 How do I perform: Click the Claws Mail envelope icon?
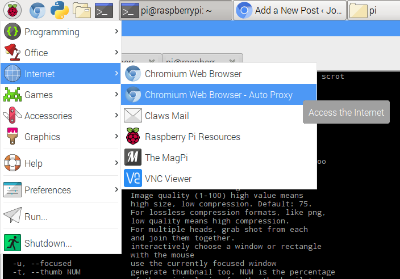coord(132,115)
